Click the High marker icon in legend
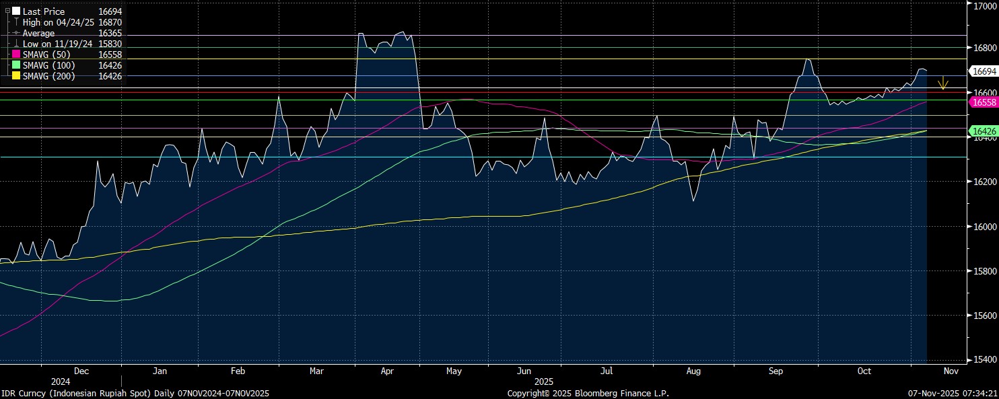Image resolution: width=999 pixels, height=399 pixels. (16, 22)
